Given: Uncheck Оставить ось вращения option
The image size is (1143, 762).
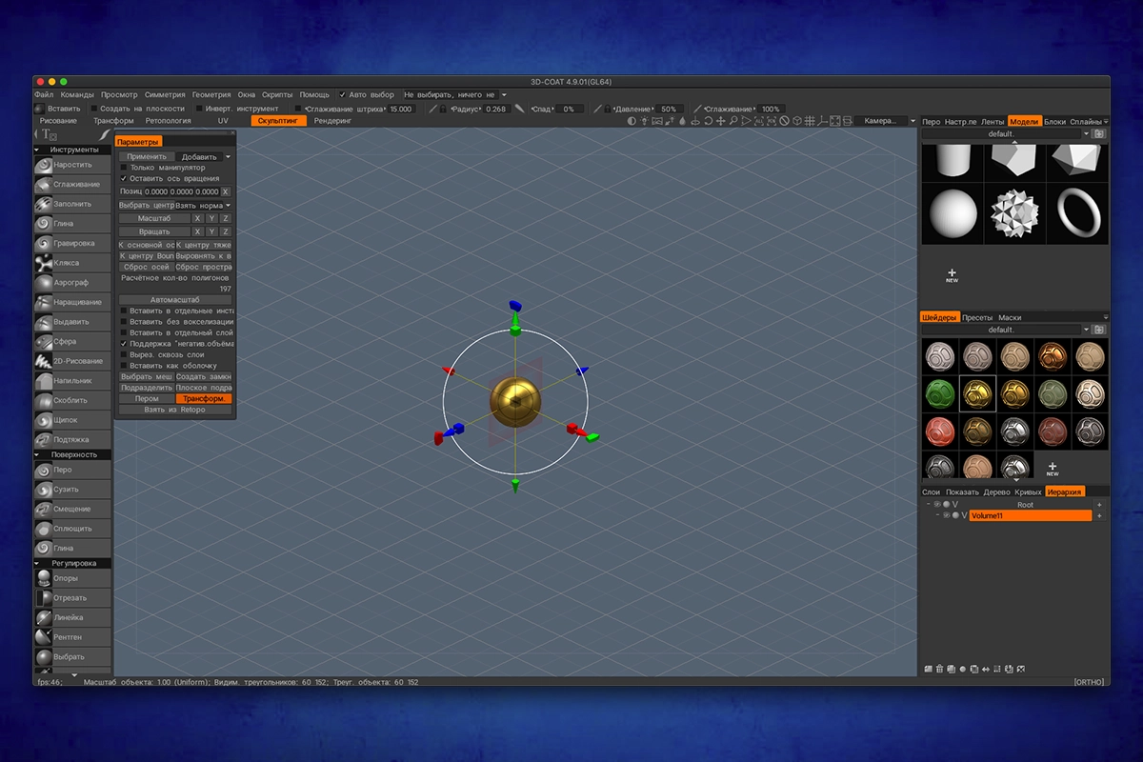Looking at the screenshot, I should [x=124, y=178].
